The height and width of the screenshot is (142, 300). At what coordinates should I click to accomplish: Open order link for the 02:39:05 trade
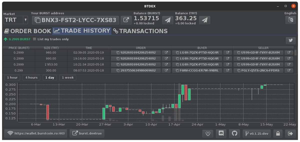click(x=166, y=53)
